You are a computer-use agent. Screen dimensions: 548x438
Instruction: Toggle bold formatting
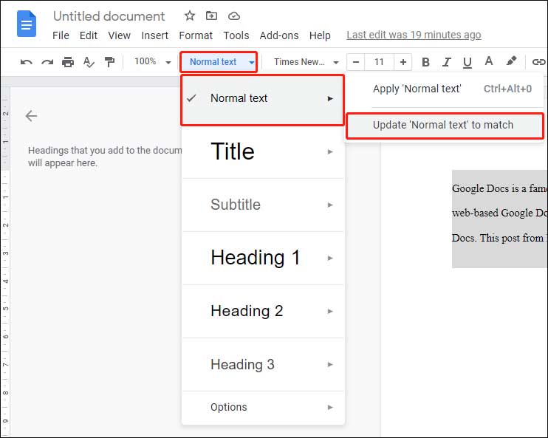[x=425, y=62]
